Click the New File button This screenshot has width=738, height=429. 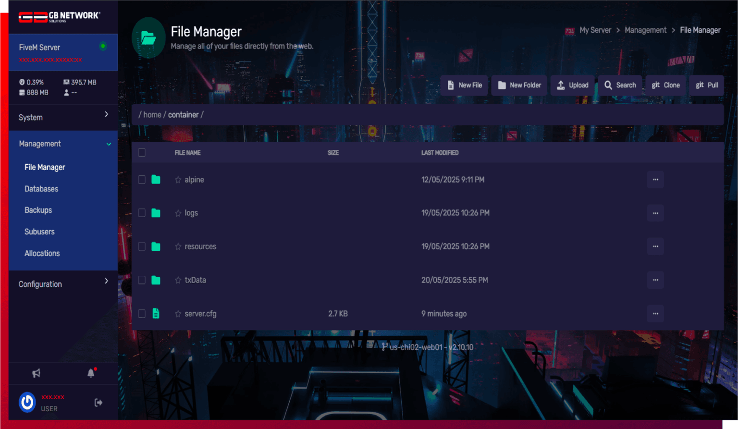pyautogui.click(x=464, y=85)
